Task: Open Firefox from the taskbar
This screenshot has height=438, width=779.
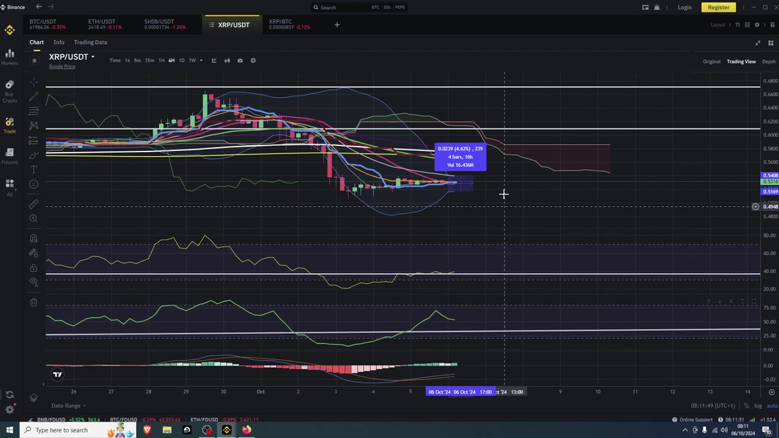Action: (246, 430)
